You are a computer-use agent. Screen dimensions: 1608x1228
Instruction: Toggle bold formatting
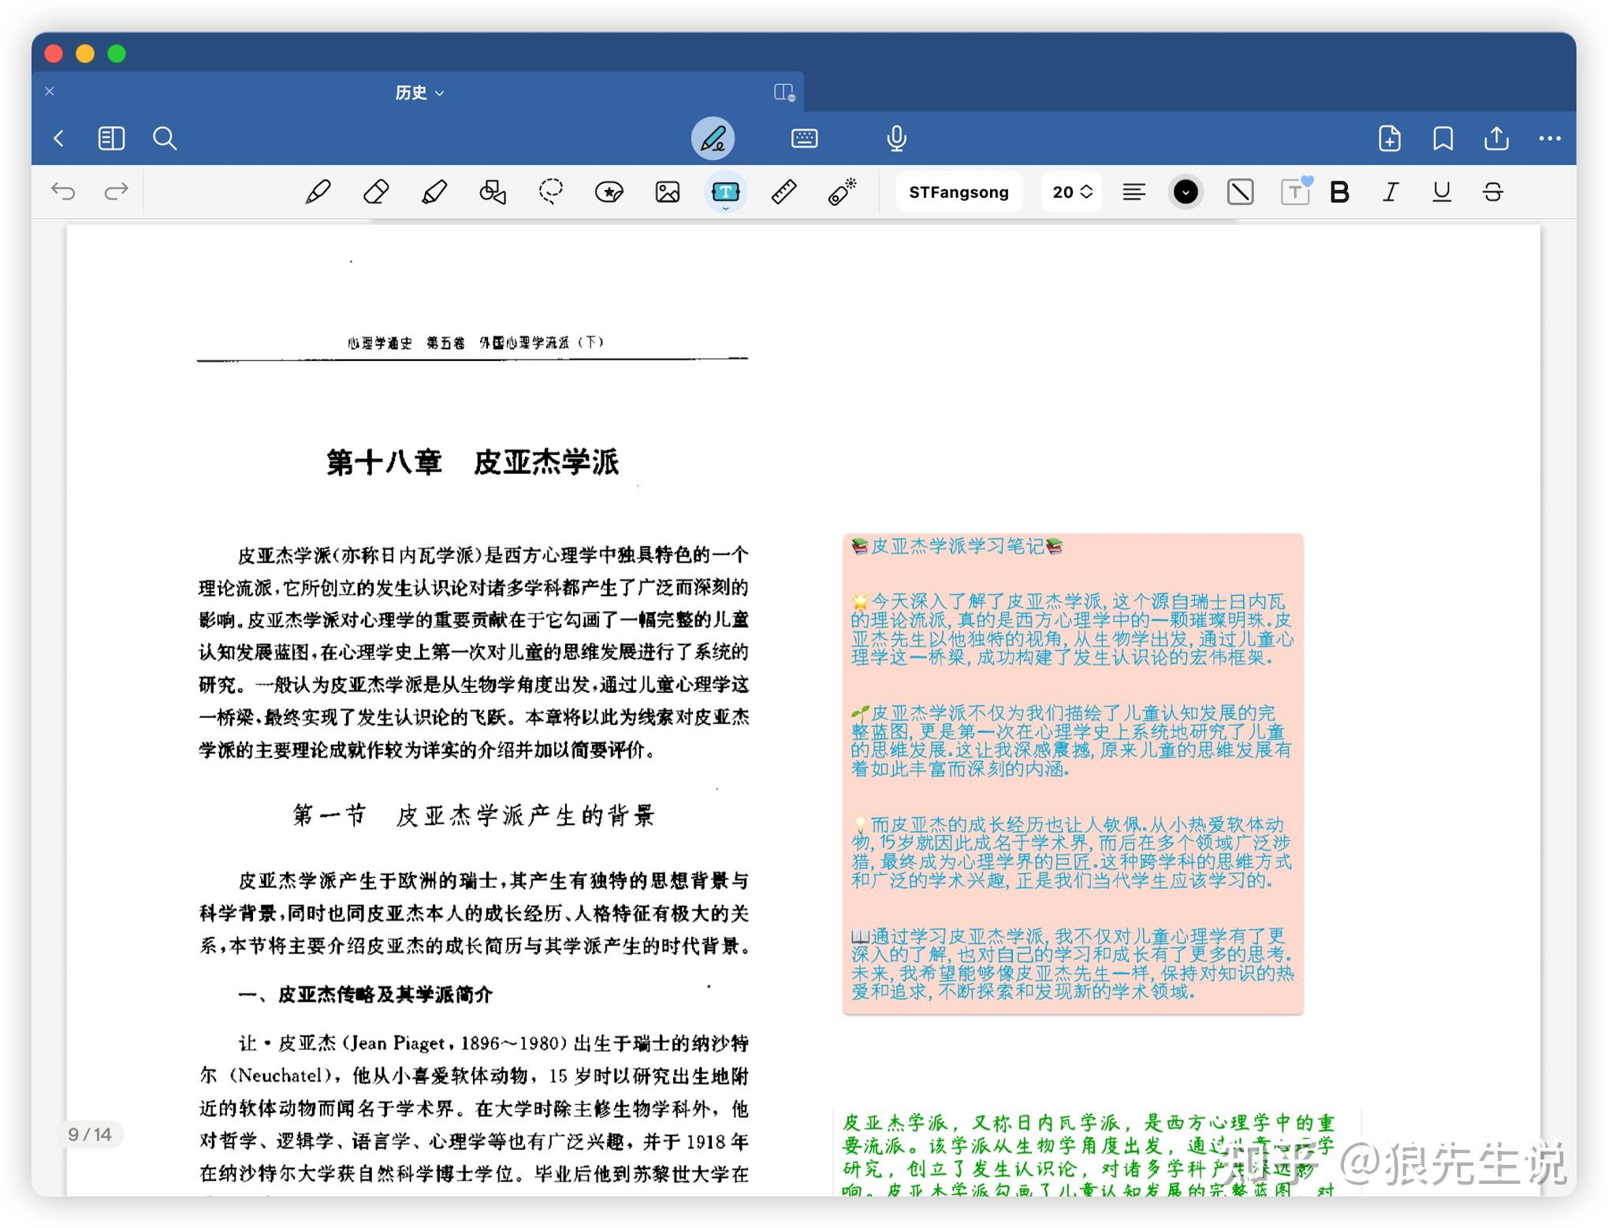tap(1339, 192)
